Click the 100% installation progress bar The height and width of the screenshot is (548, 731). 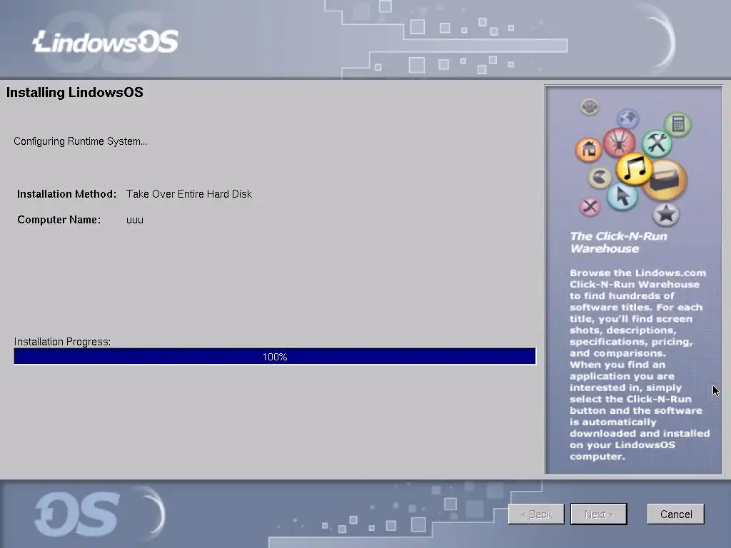coord(275,357)
